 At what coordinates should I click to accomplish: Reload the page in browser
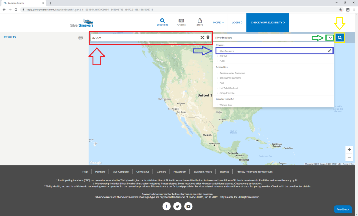[x=16, y=10]
